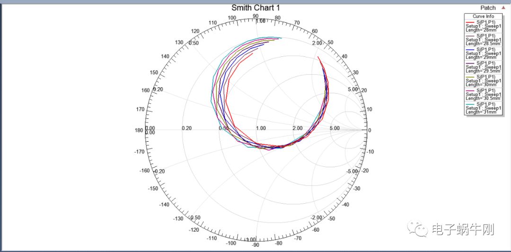Click the 90 degree label at chart top
This screenshot has width=511, height=252.
tap(255, 16)
